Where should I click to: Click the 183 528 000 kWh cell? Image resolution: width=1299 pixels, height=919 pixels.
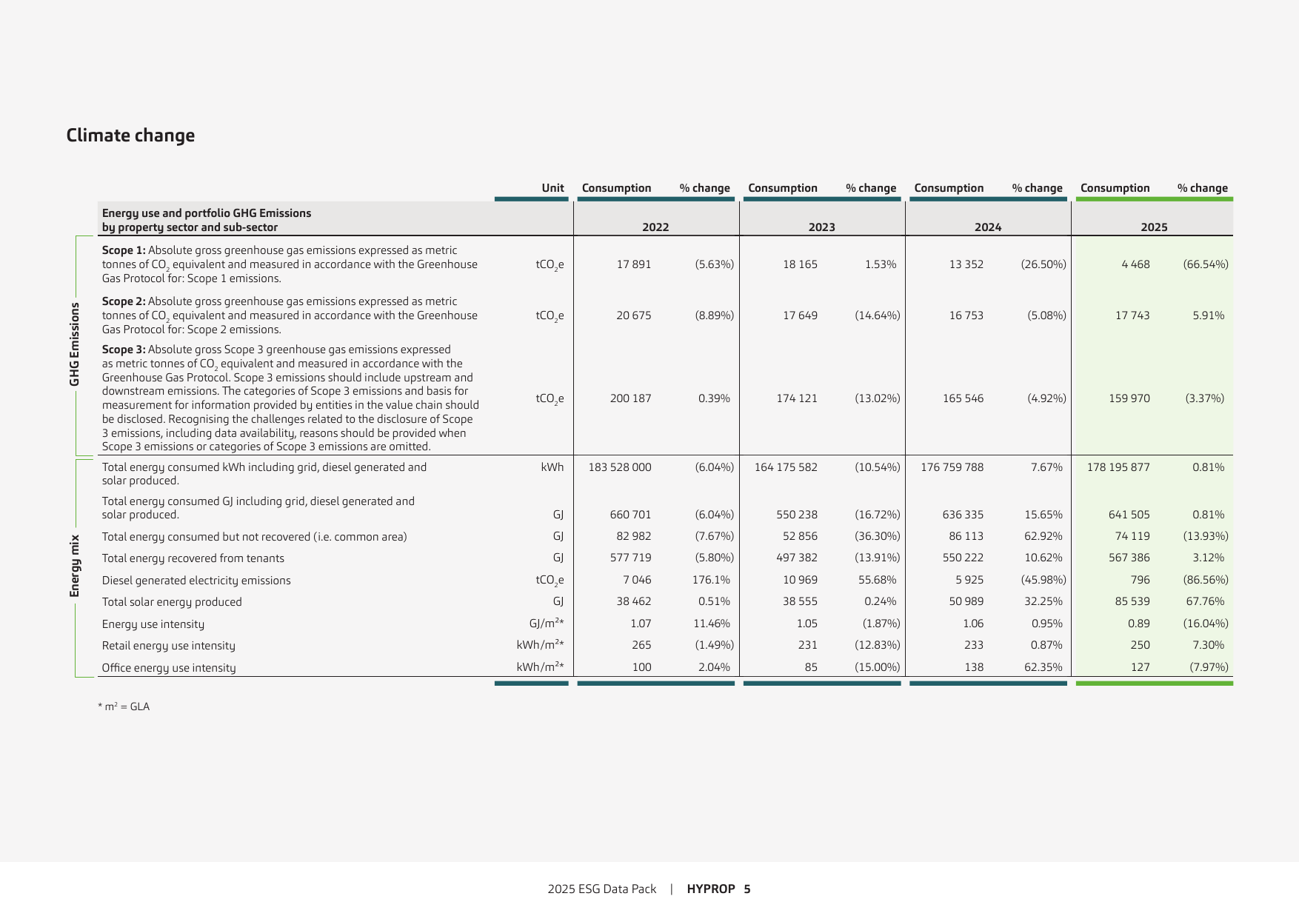pos(620,467)
